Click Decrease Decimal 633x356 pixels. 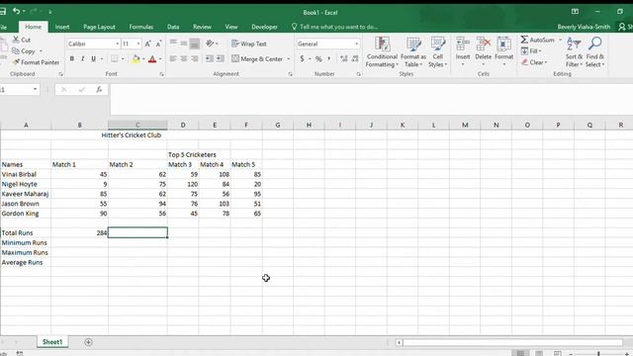[x=355, y=59]
